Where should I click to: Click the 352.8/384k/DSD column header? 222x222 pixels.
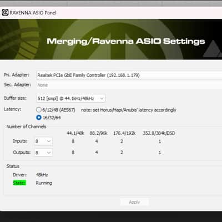pyautogui.click(x=159, y=133)
